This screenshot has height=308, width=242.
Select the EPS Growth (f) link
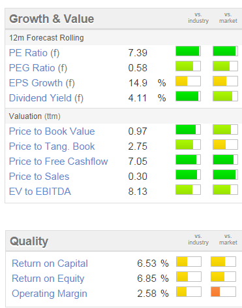(42, 83)
